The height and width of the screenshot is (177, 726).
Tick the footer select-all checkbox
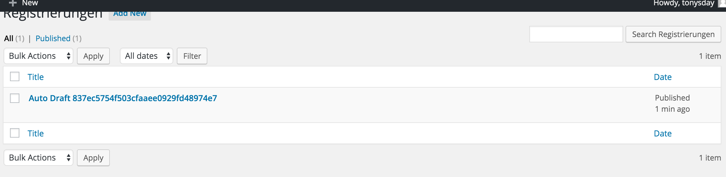[15, 133]
